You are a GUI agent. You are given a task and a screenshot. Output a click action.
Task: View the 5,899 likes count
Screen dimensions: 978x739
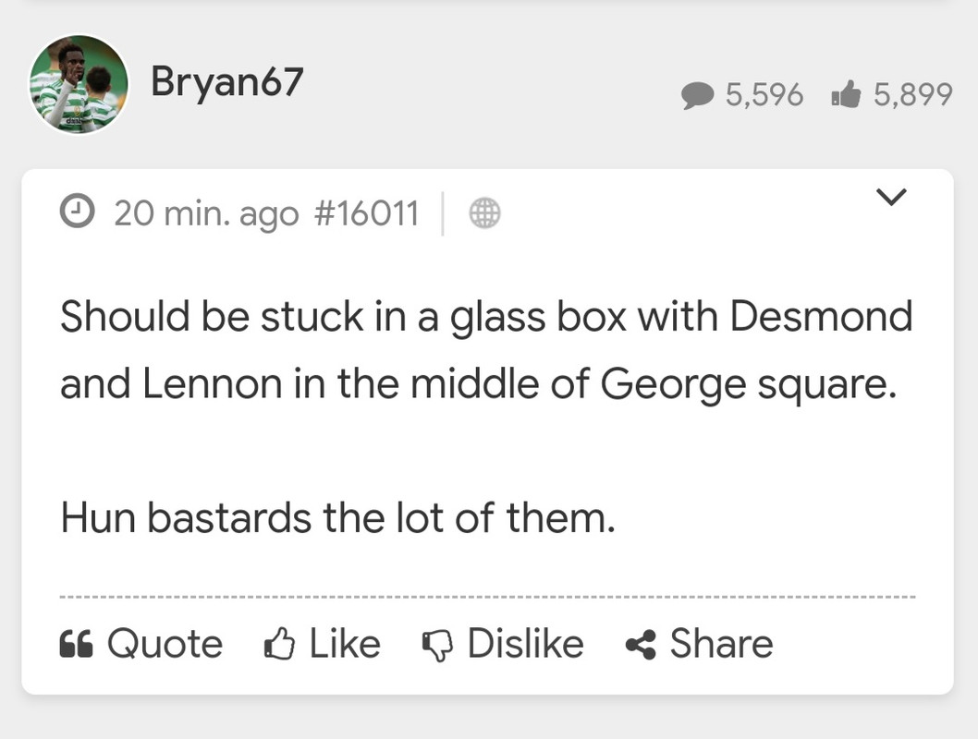911,94
